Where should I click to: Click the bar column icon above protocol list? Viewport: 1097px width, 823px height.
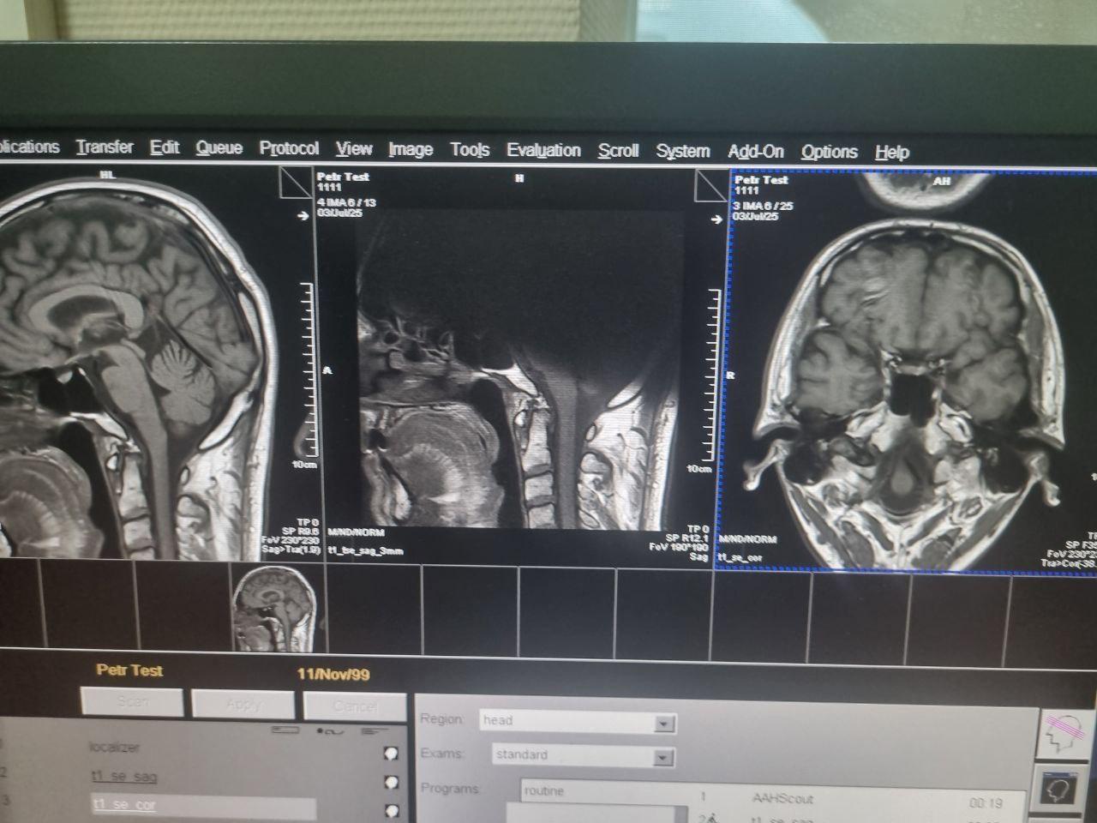[285, 730]
